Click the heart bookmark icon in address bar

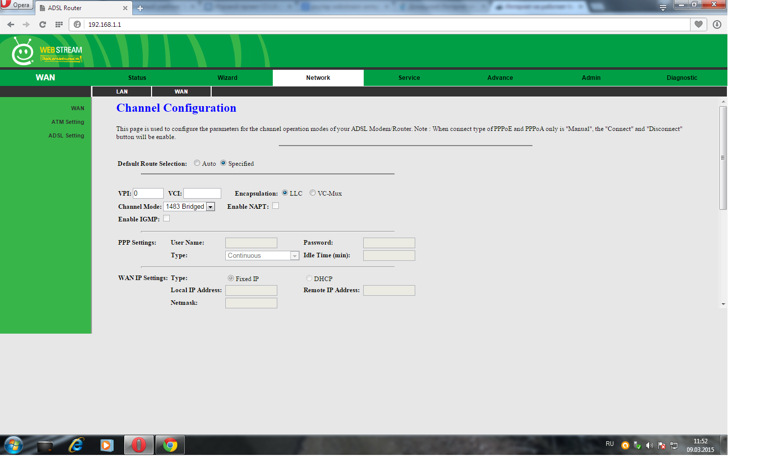click(698, 24)
